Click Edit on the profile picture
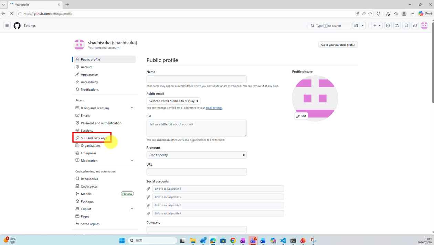This screenshot has width=434, height=245. (x=301, y=116)
